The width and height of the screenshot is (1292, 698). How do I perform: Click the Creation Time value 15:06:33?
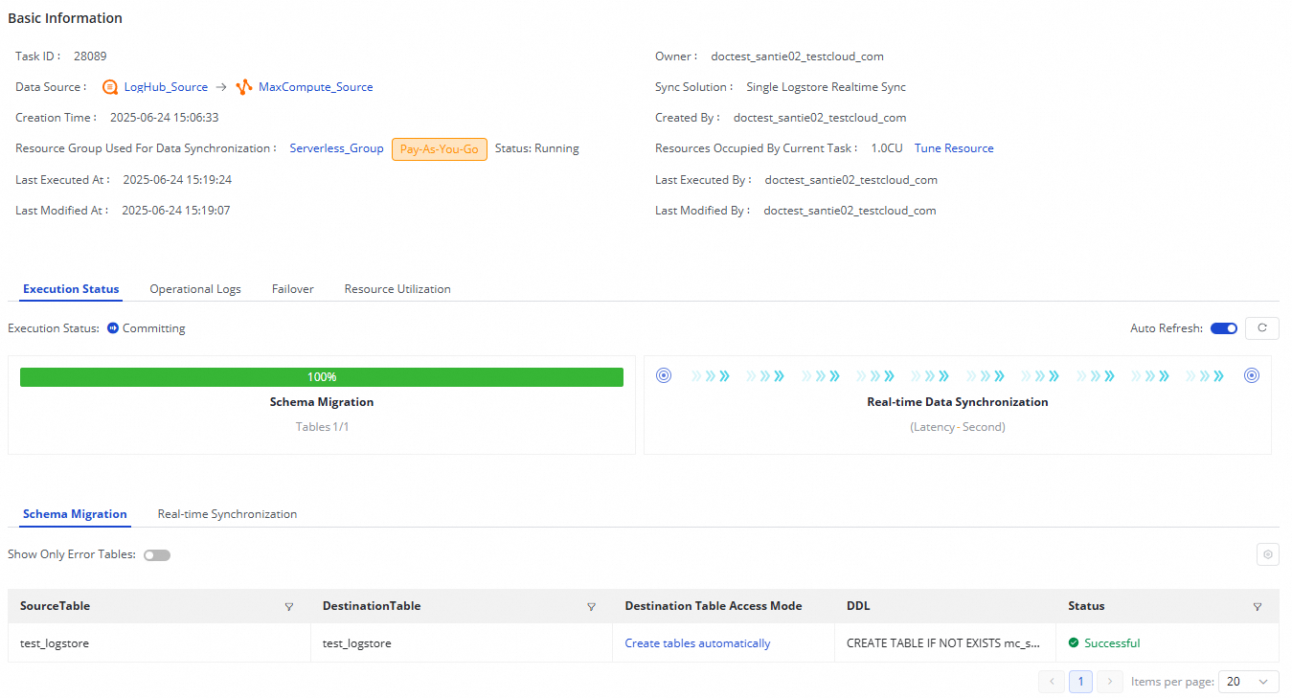(165, 118)
